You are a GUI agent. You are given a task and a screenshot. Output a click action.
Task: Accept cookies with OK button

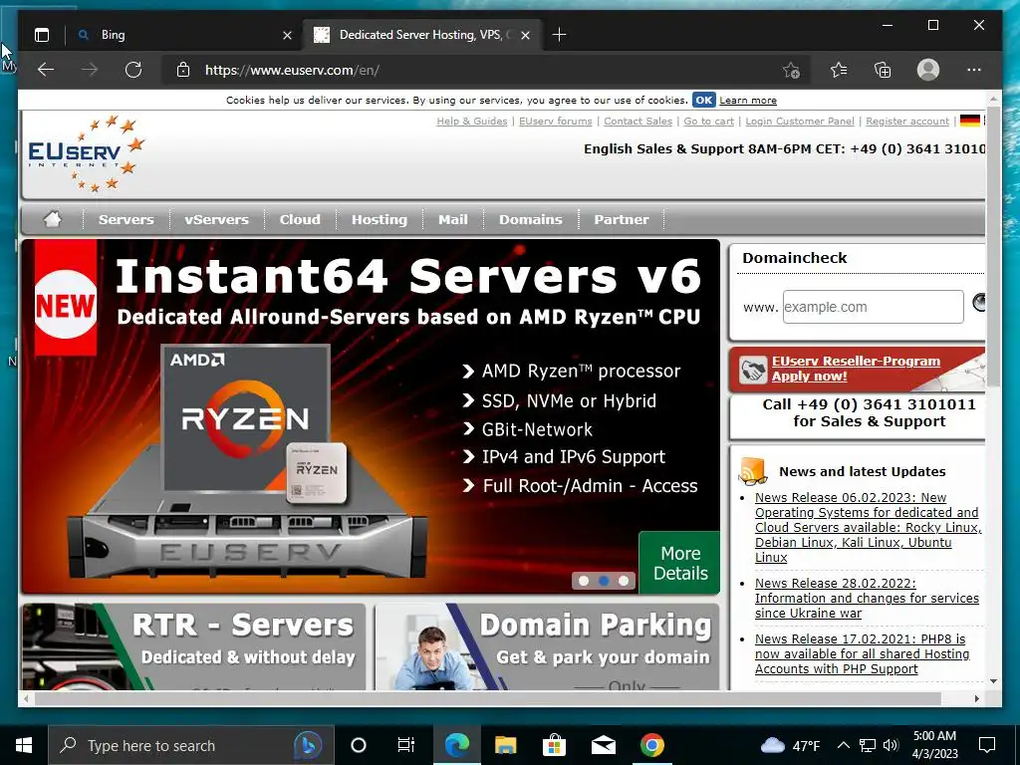pos(703,100)
